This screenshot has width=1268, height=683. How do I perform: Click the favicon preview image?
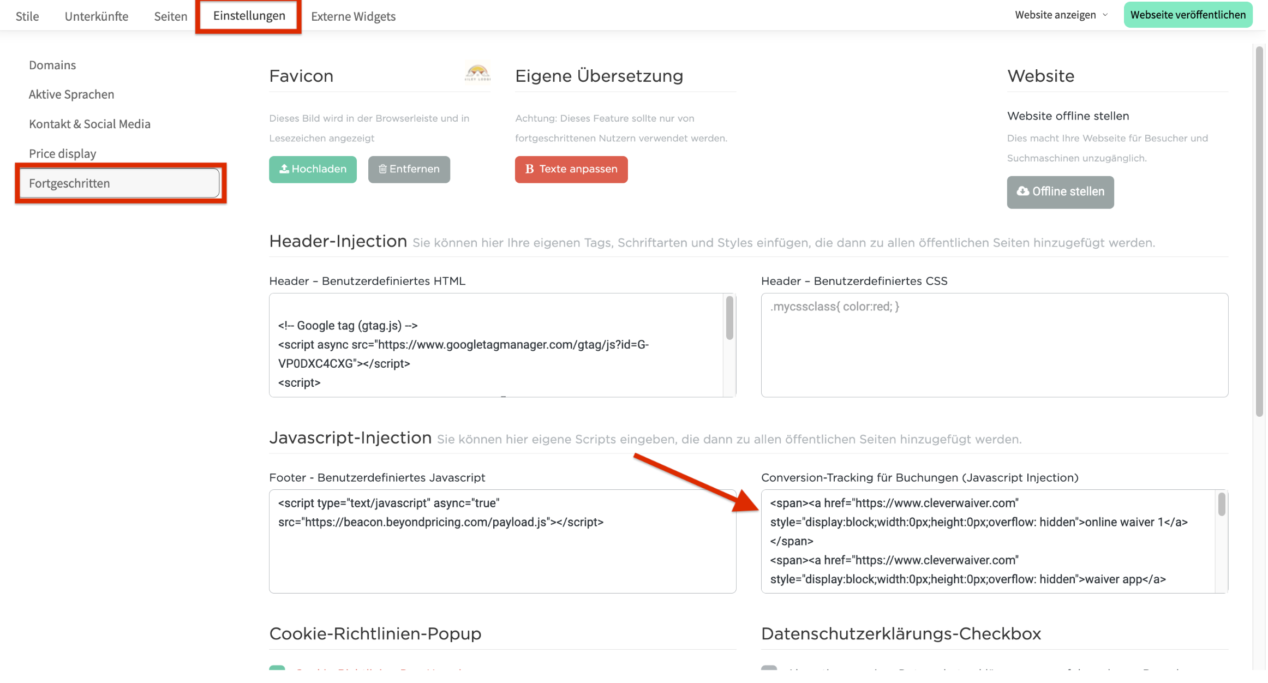477,73
